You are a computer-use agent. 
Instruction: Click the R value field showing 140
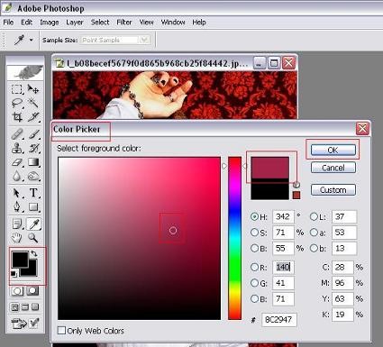pos(283,267)
